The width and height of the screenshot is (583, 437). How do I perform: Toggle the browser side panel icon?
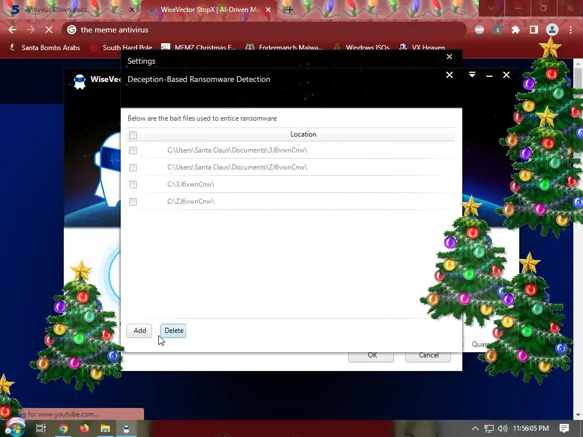[x=534, y=30]
